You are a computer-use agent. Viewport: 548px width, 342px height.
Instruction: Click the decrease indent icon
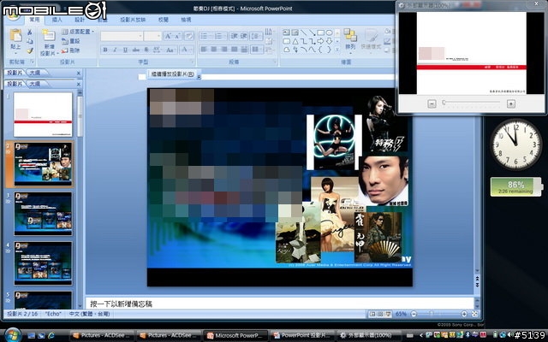pyautogui.click(x=234, y=36)
